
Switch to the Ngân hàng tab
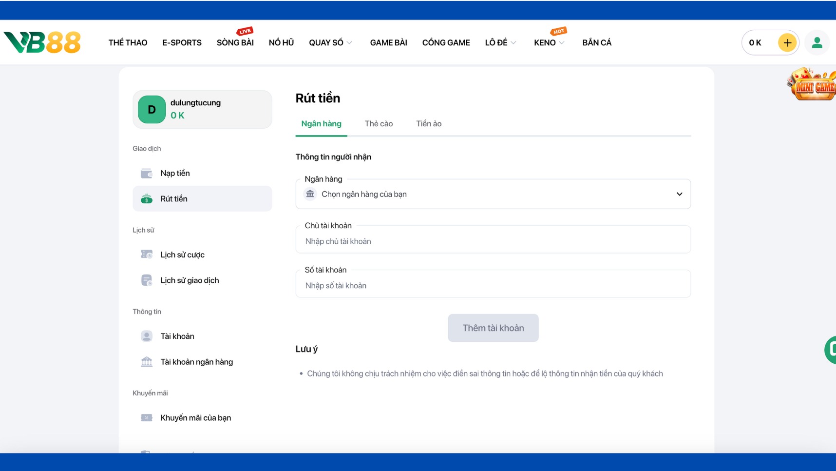[x=321, y=124]
